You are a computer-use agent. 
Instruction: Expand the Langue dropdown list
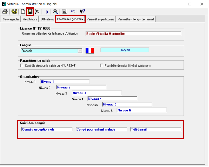pyautogui.click(x=80, y=51)
